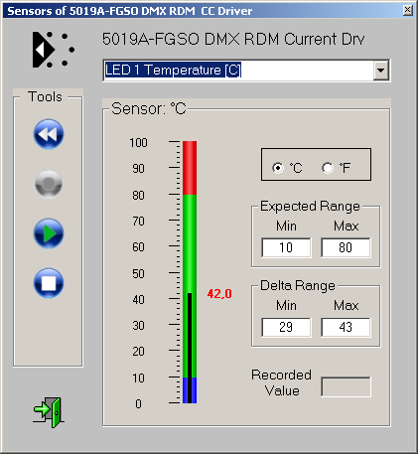The width and height of the screenshot is (418, 454).
Task: Click the Recorded Value box
Action: 346,386
